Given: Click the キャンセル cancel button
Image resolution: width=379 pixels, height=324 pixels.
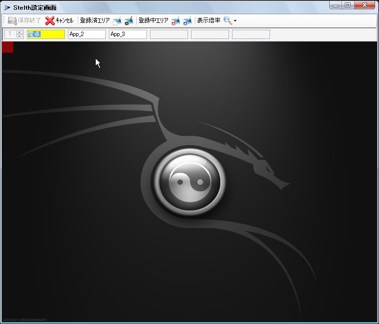Looking at the screenshot, I should click(x=59, y=21).
